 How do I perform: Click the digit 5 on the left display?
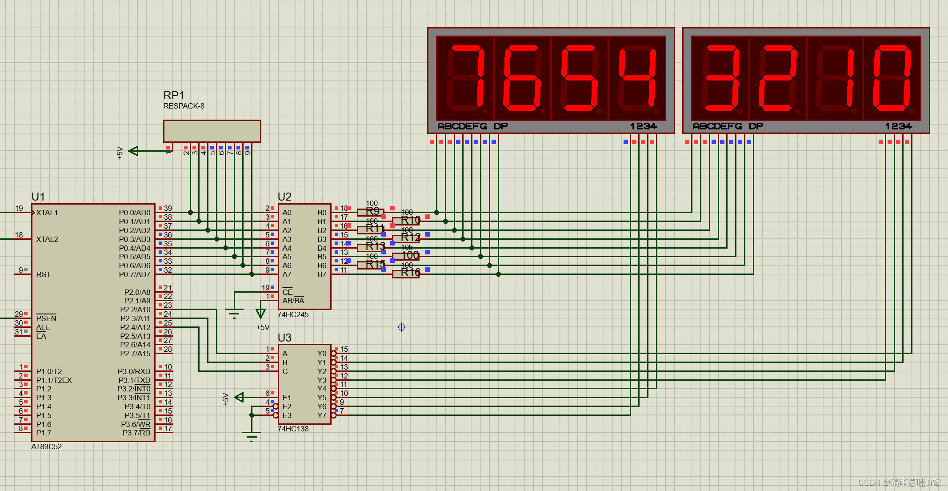click(580, 78)
